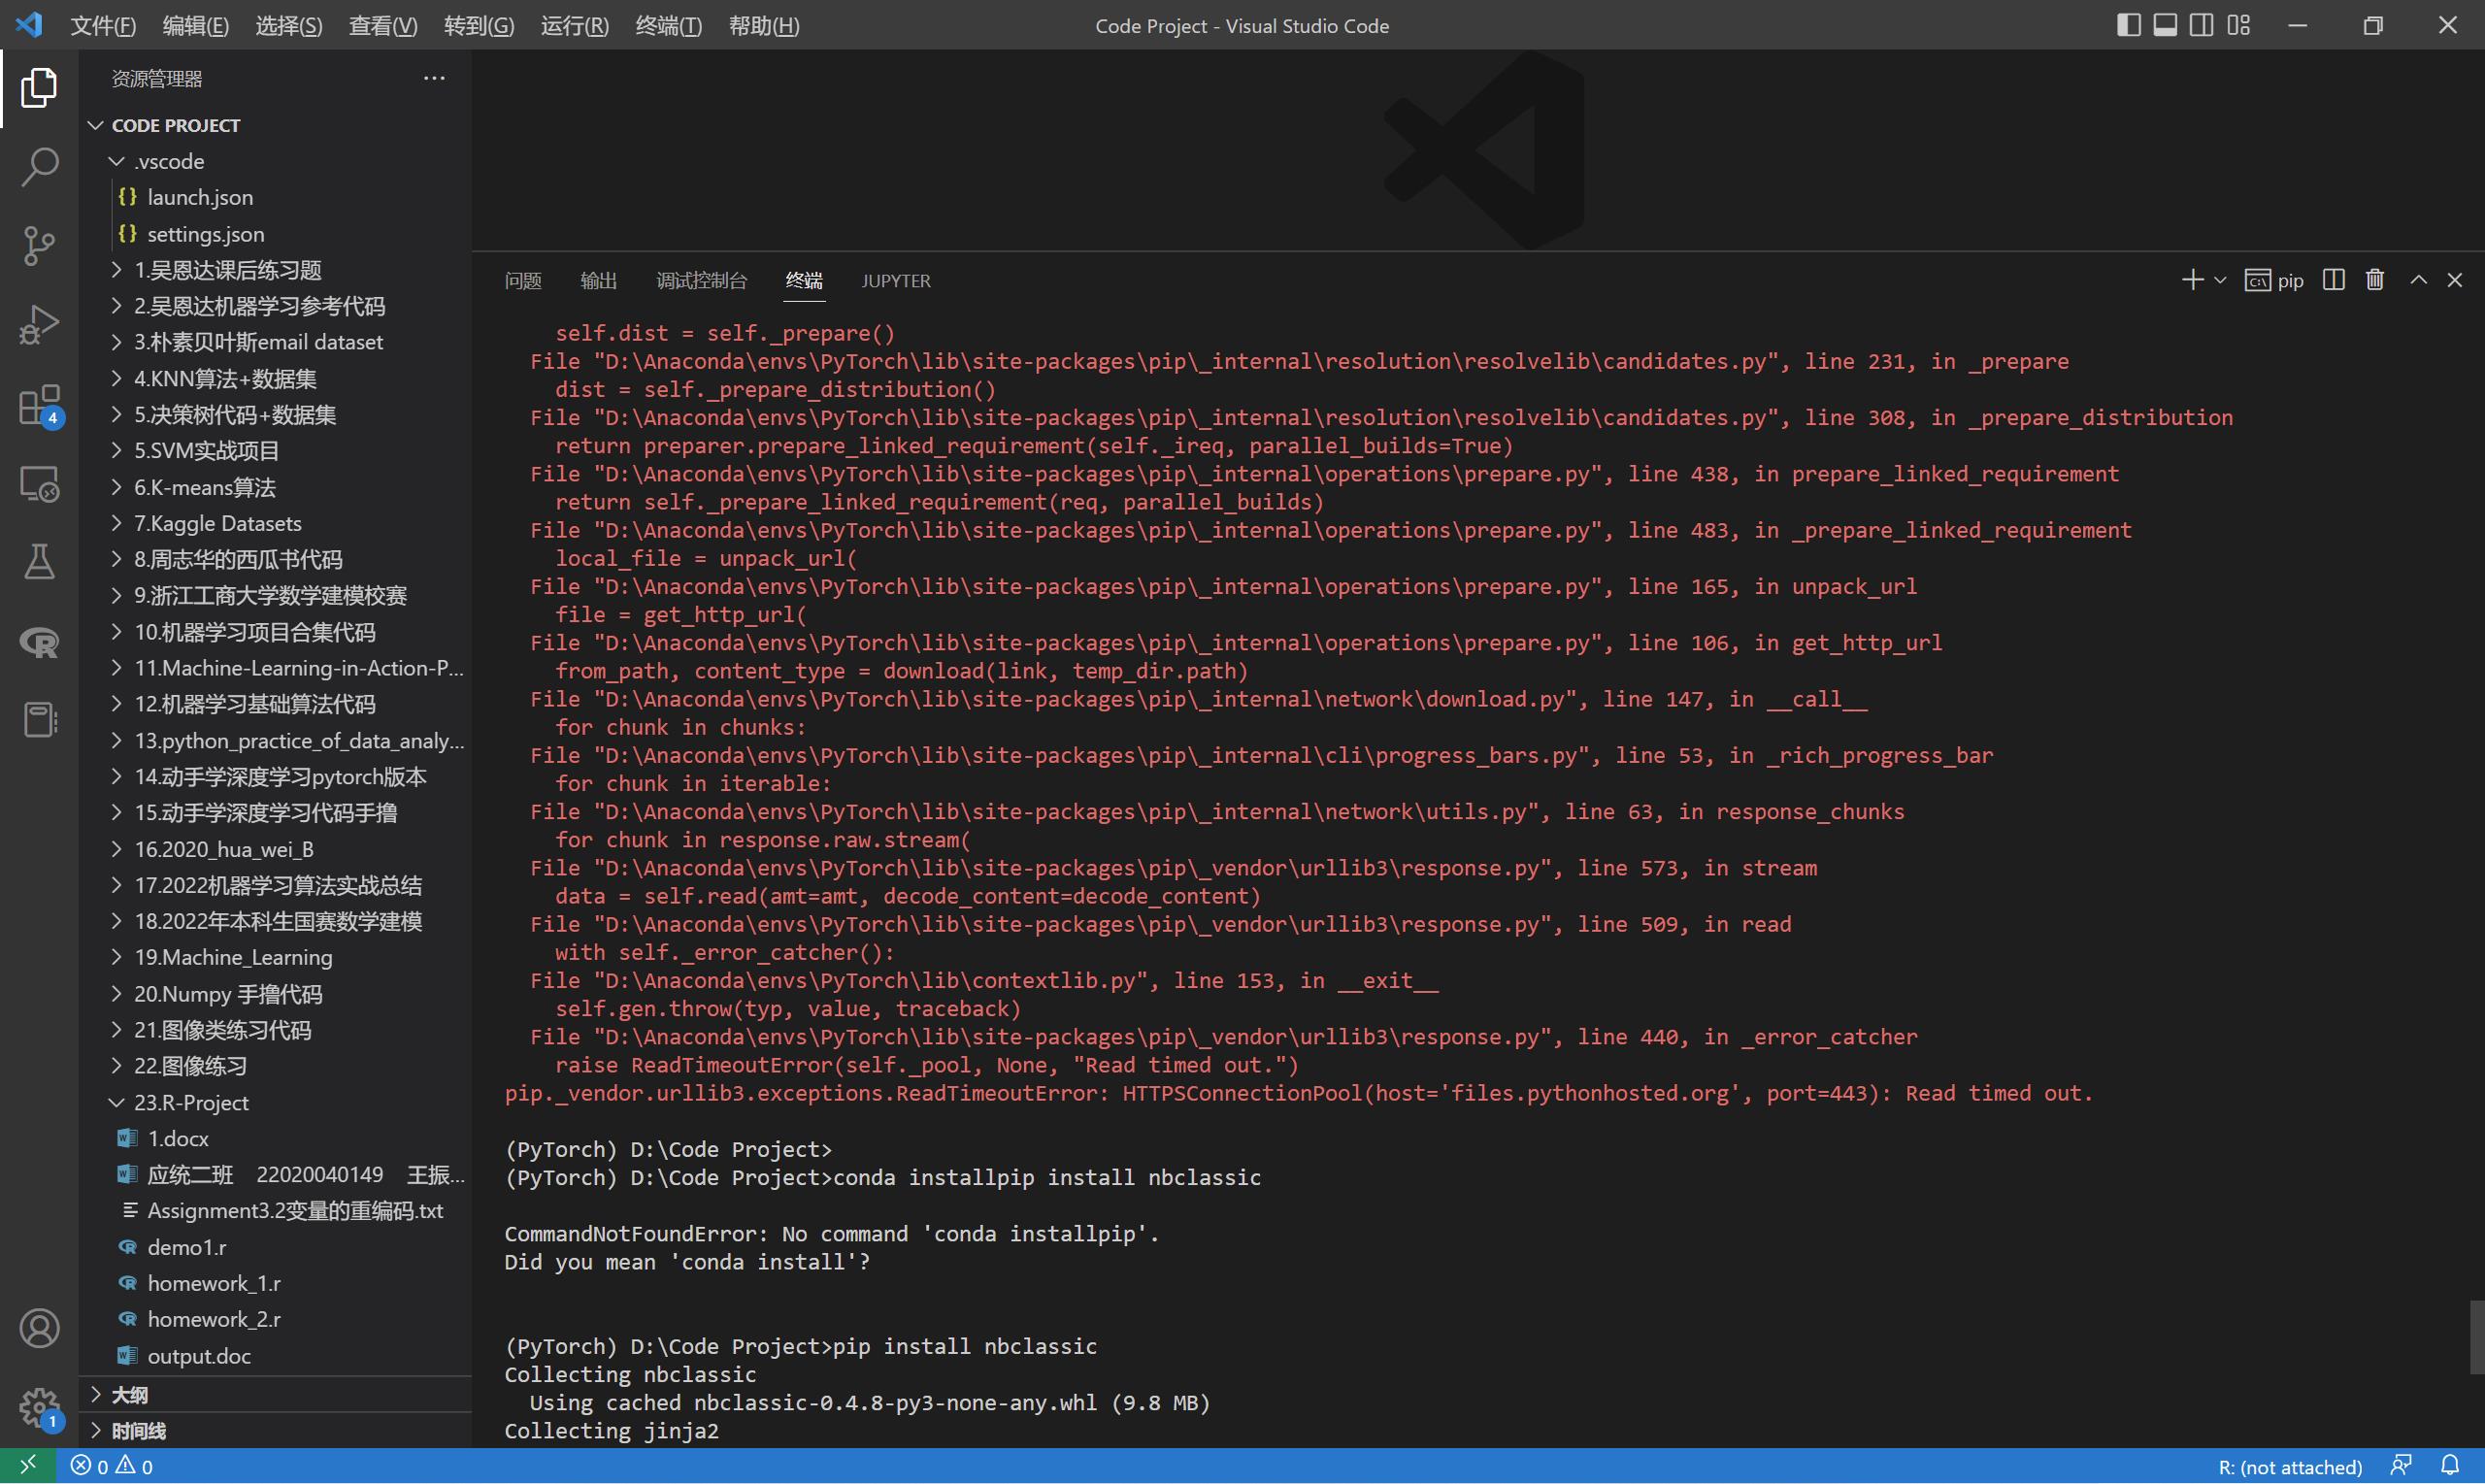Open the 编辑(E) menu
Screen dimensions: 2485x1484
pyautogui.click(x=195, y=26)
